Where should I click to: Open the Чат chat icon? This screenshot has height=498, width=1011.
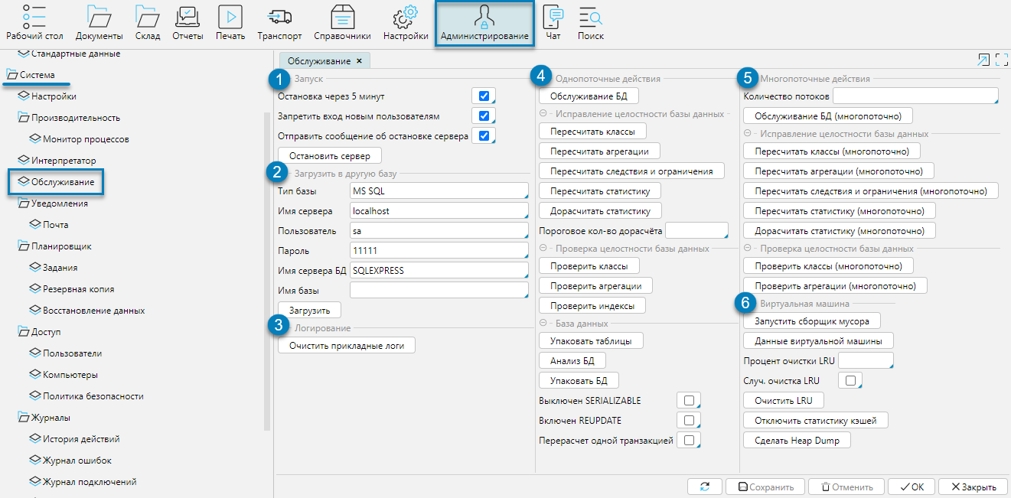[x=553, y=16]
